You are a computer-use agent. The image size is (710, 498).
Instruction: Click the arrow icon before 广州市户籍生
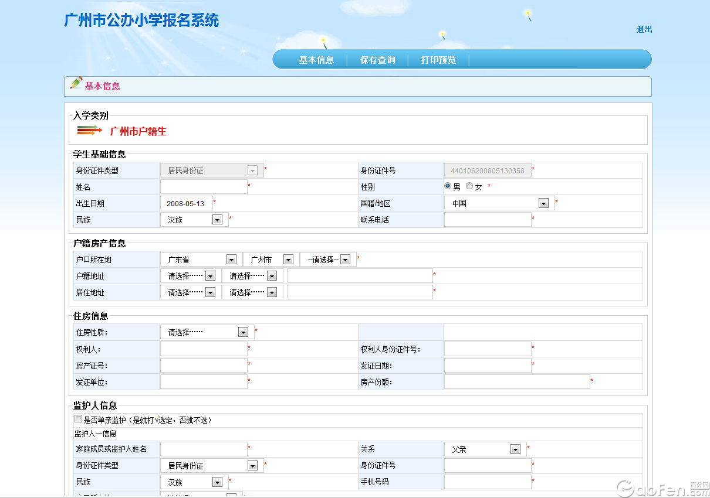[89, 130]
